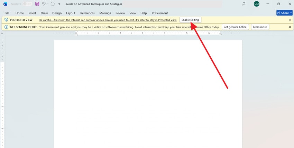This screenshot has width=294, height=148.
Task: Switch to the Review tab
Action: click(120, 13)
